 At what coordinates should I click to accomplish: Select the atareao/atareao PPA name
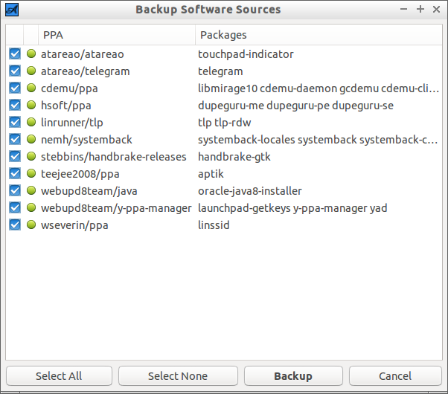83,54
